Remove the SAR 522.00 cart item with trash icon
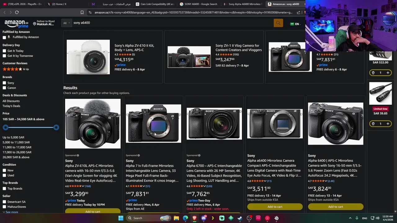This screenshot has height=223, width=397. tap(373, 73)
